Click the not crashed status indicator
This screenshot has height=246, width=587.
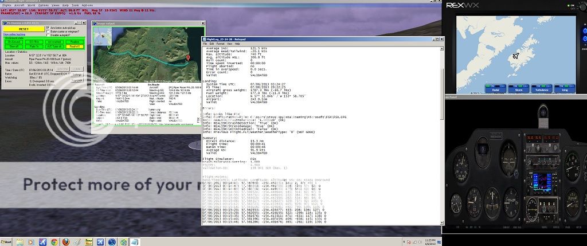pyautogui.click(x=54, y=42)
